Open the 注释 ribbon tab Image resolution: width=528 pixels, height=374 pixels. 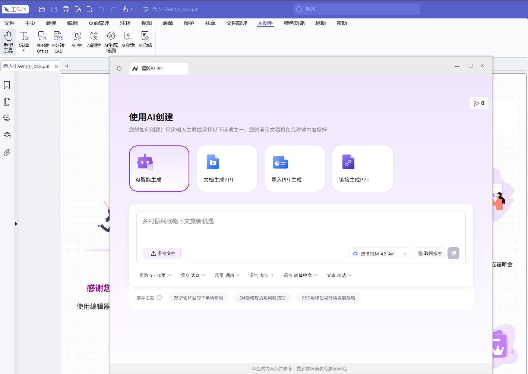point(125,23)
